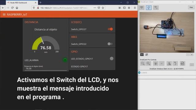Click the DroidCamX Pro Controls label
The width and height of the screenshot is (196, 110).
(x=148, y=60)
